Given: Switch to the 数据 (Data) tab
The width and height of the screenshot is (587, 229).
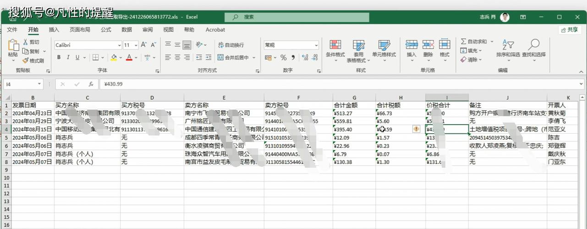Looking at the screenshot, I should [x=126, y=30].
